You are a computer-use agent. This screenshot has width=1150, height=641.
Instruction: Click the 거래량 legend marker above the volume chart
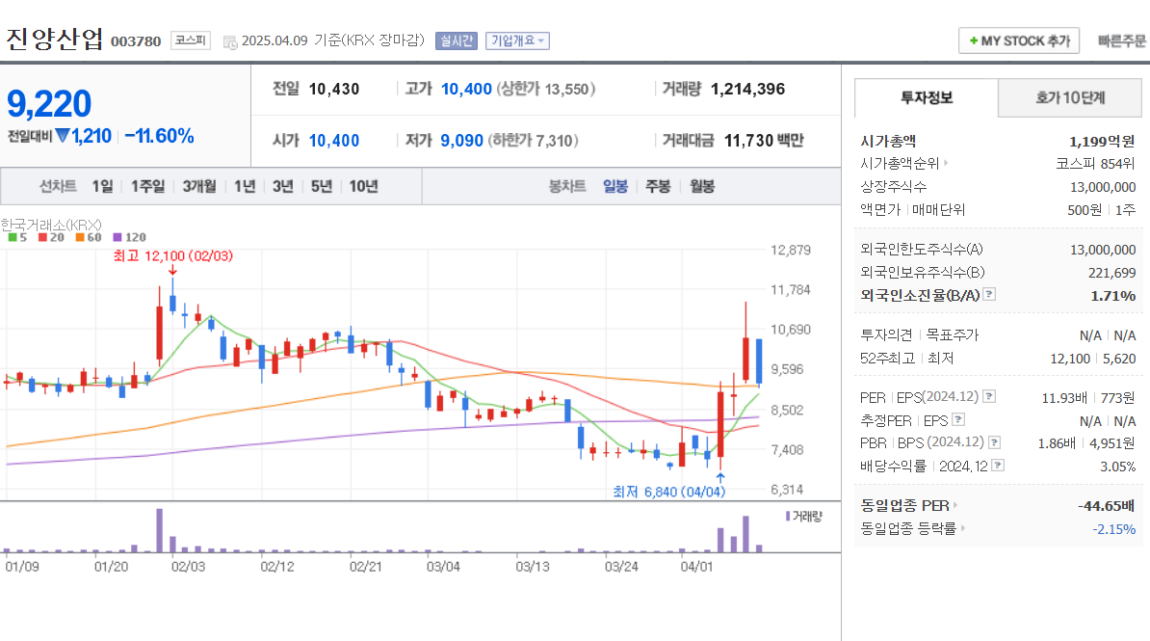point(788,517)
